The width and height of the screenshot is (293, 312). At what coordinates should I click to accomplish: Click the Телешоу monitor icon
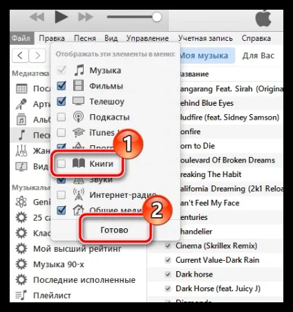coord(78,101)
